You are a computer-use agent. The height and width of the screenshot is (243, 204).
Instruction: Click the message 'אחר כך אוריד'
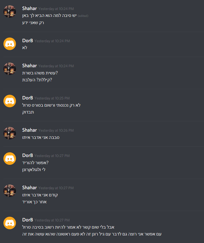click(x=34, y=202)
